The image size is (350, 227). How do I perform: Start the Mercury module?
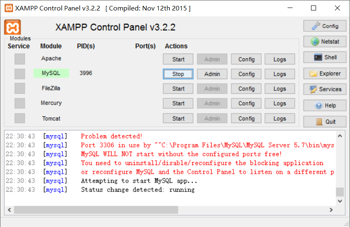[178, 103]
